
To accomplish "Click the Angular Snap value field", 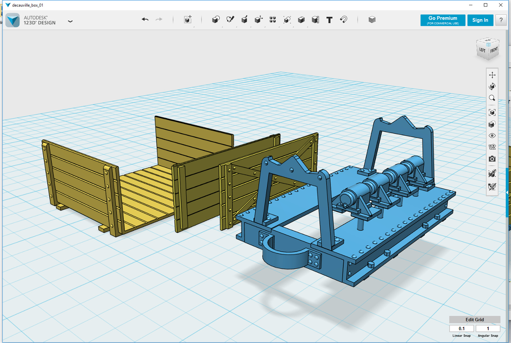I will pos(488,329).
